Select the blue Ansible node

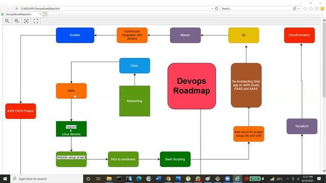(x=75, y=35)
